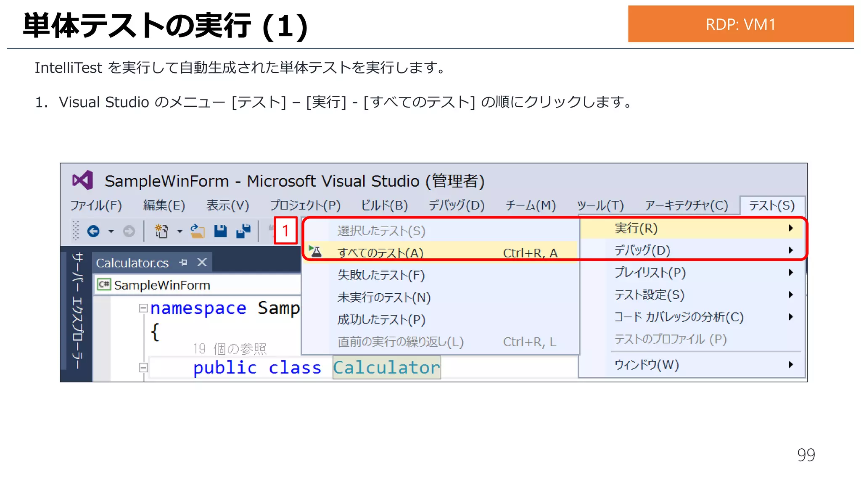Open the ビルド(B) menu

384,205
